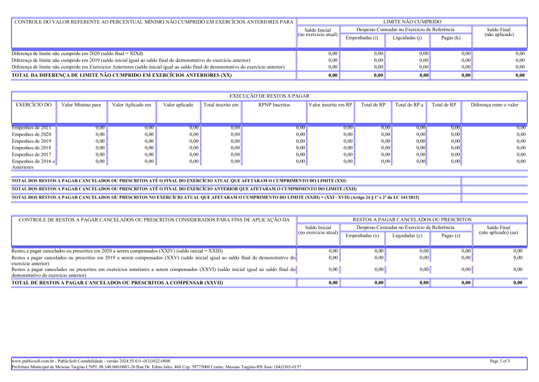Click the 'RPNP Inscritos' column header
The width and height of the screenshot is (539, 382).
coord(274,104)
